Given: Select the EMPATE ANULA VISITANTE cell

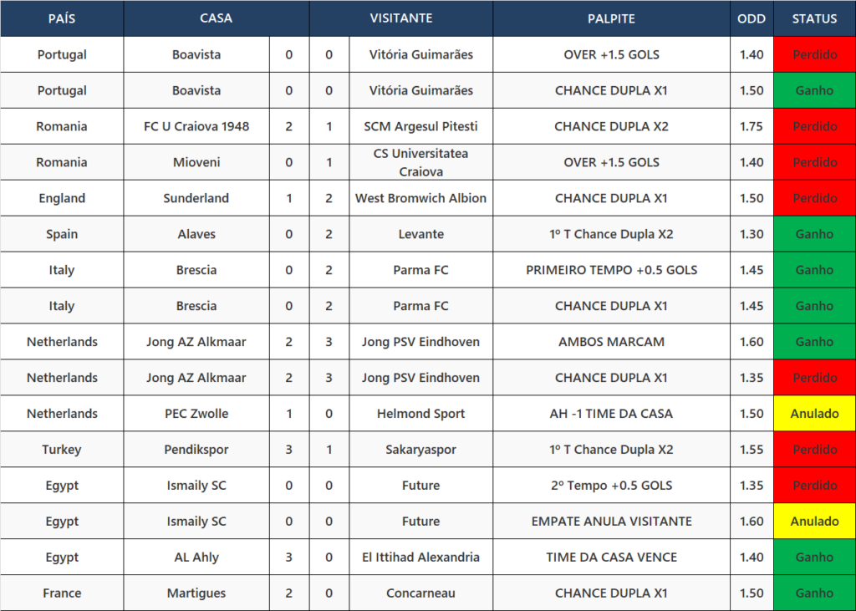Looking at the screenshot, I should 611,521.
